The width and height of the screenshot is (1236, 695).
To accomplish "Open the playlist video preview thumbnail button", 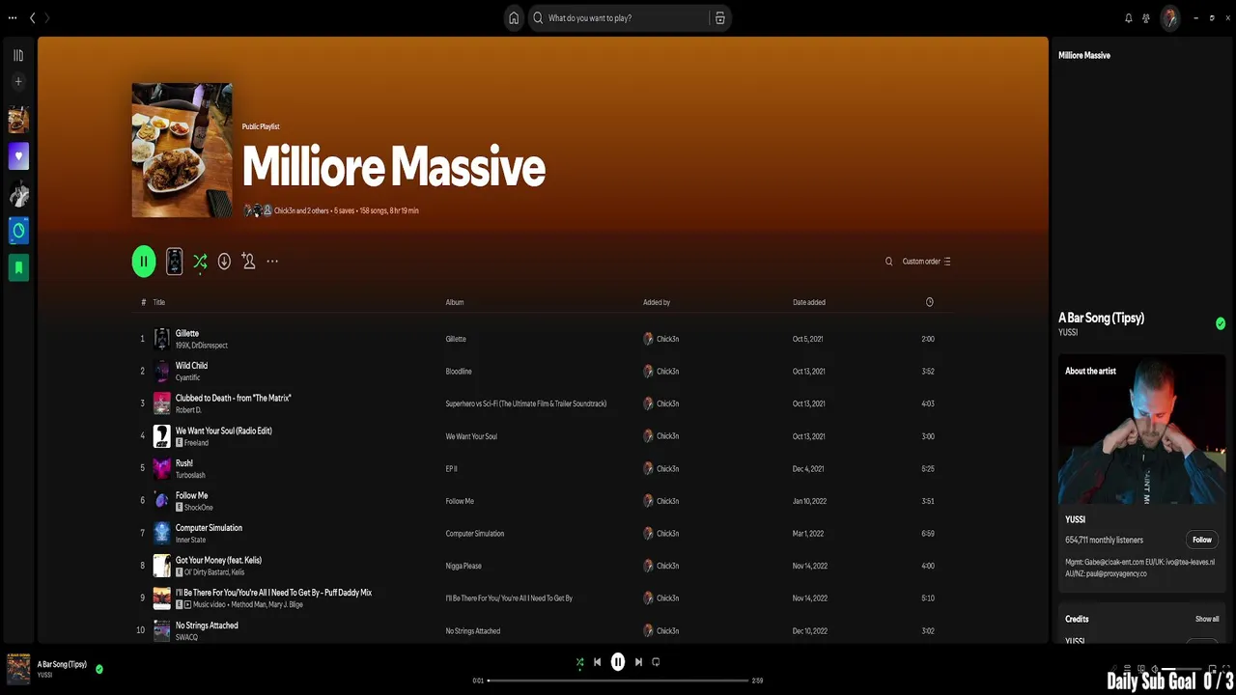I will [x=174, y=261].
